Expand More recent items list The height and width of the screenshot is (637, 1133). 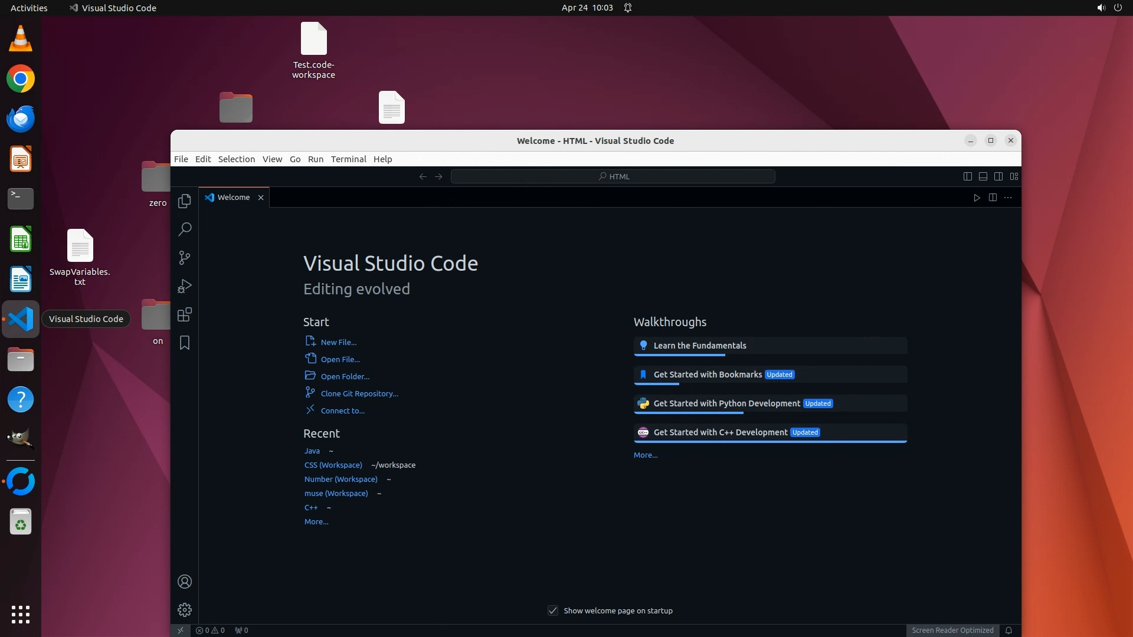click(x=316, y=521)
